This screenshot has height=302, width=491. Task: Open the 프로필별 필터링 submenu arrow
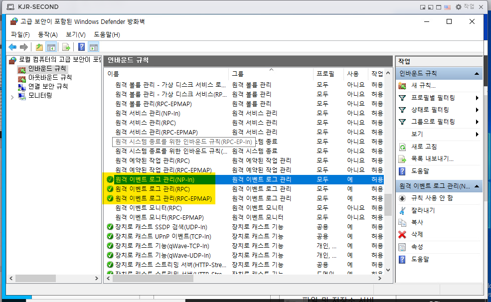[x=477, y=98]
